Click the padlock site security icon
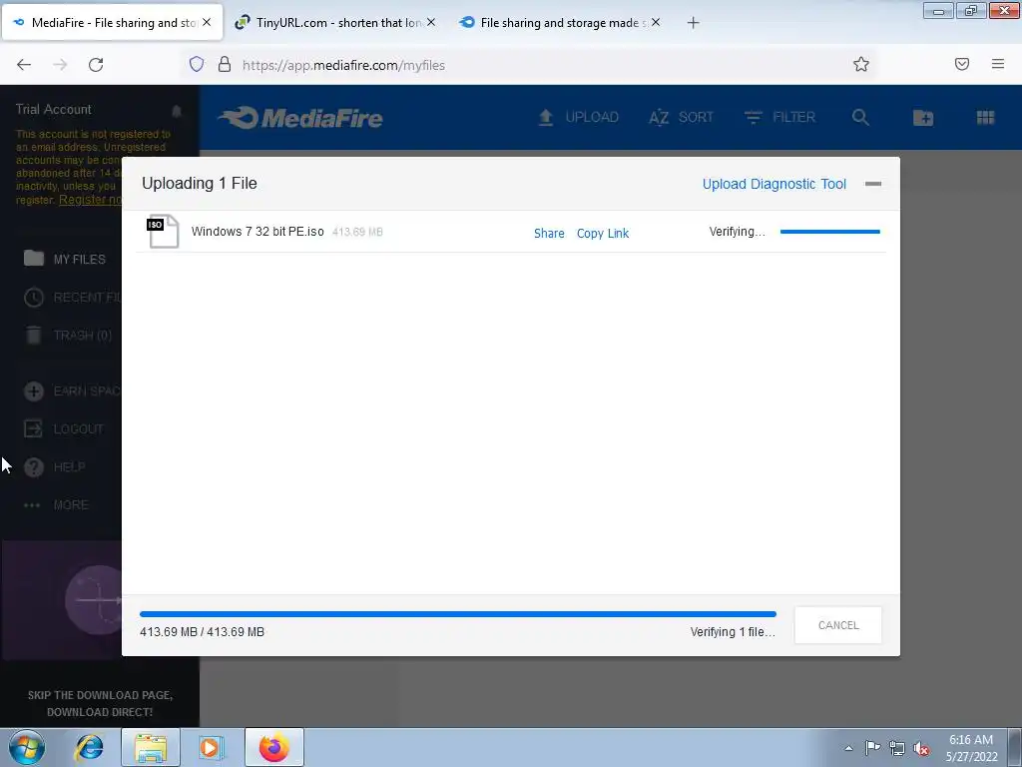Viewport: 1022px width, 767px height. pos(225,64)
